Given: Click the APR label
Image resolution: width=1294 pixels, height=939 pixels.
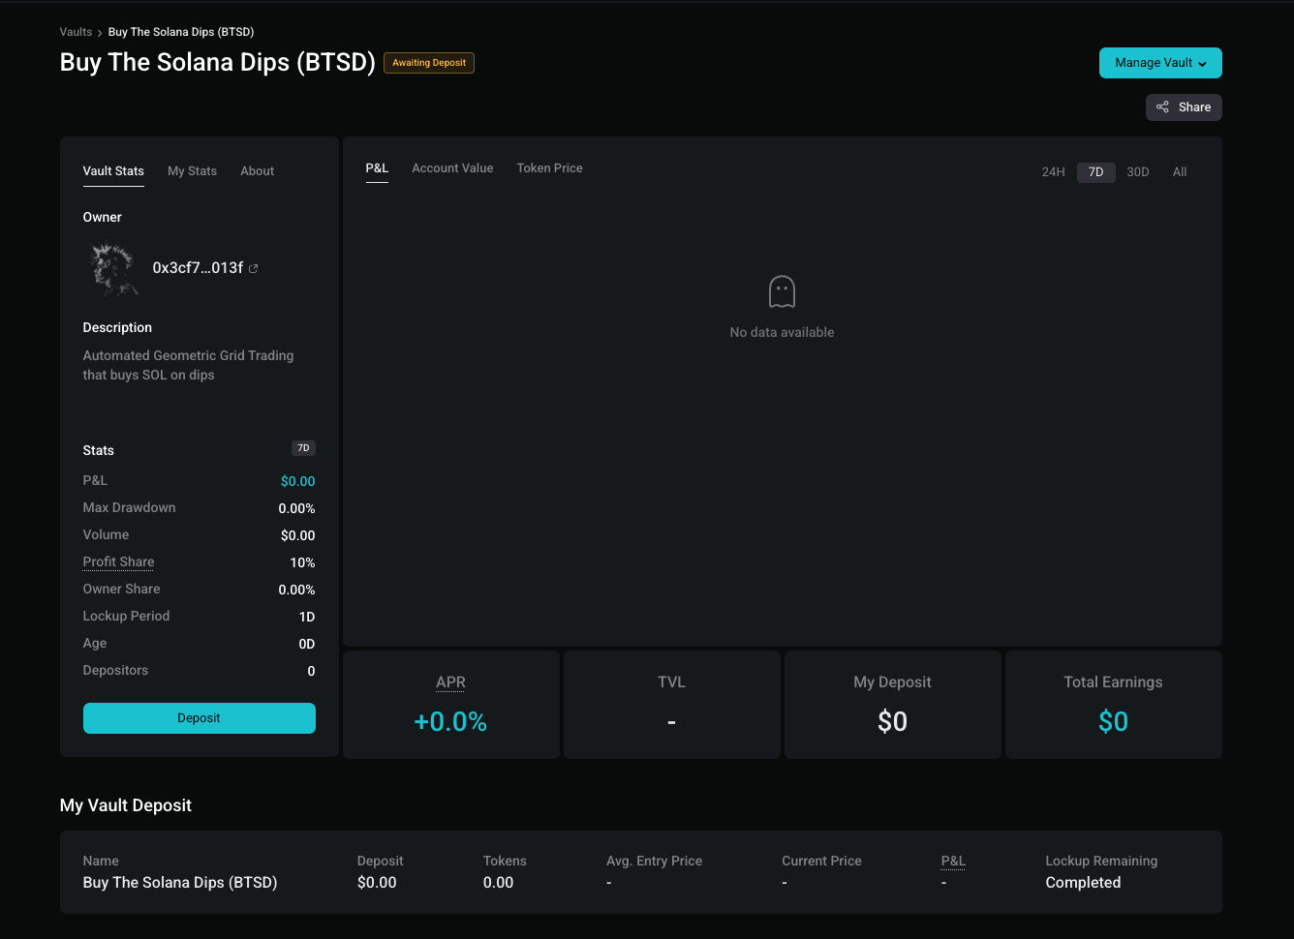Looking at the screenshot, I should pyautogui.click(x=450, y=682).
